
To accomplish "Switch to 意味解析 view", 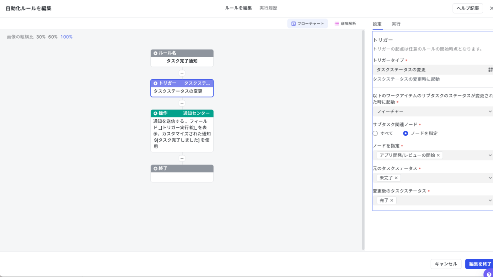I will pos(345,24).
